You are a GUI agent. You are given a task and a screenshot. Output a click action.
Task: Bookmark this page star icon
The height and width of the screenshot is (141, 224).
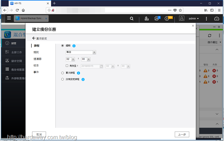point(180,10)
